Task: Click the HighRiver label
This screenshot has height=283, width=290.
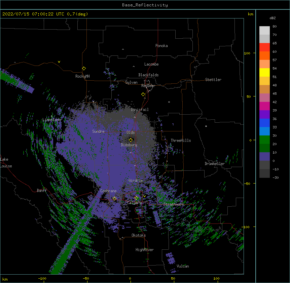Action: pos(145,250)
